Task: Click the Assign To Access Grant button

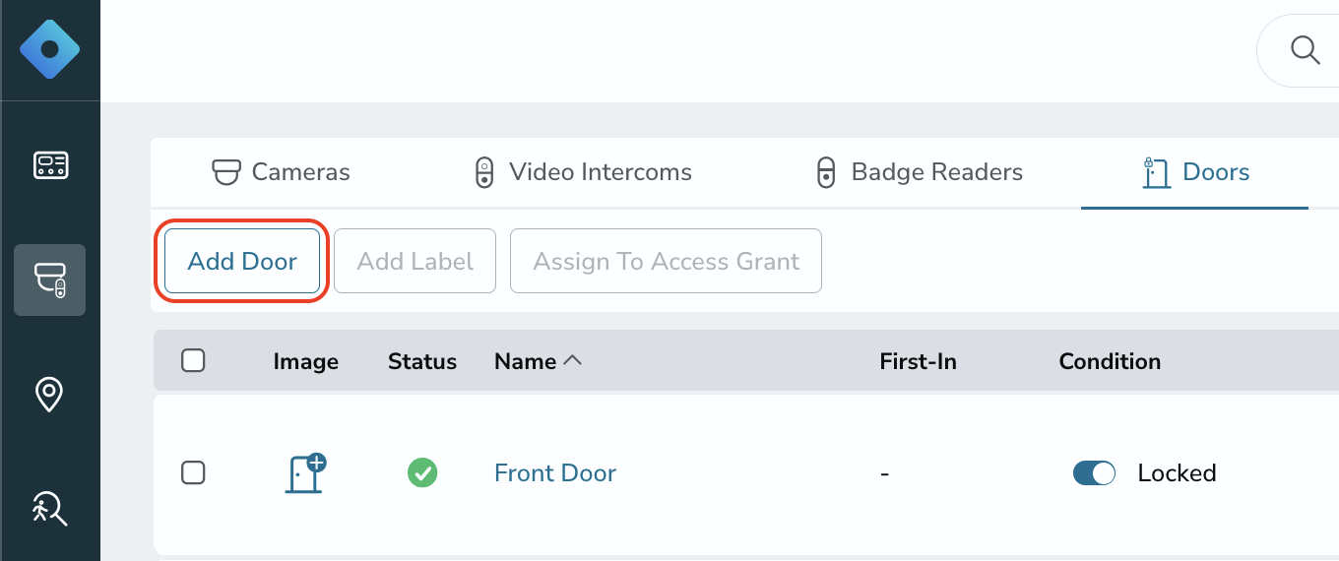Action: tap(666, 261)
